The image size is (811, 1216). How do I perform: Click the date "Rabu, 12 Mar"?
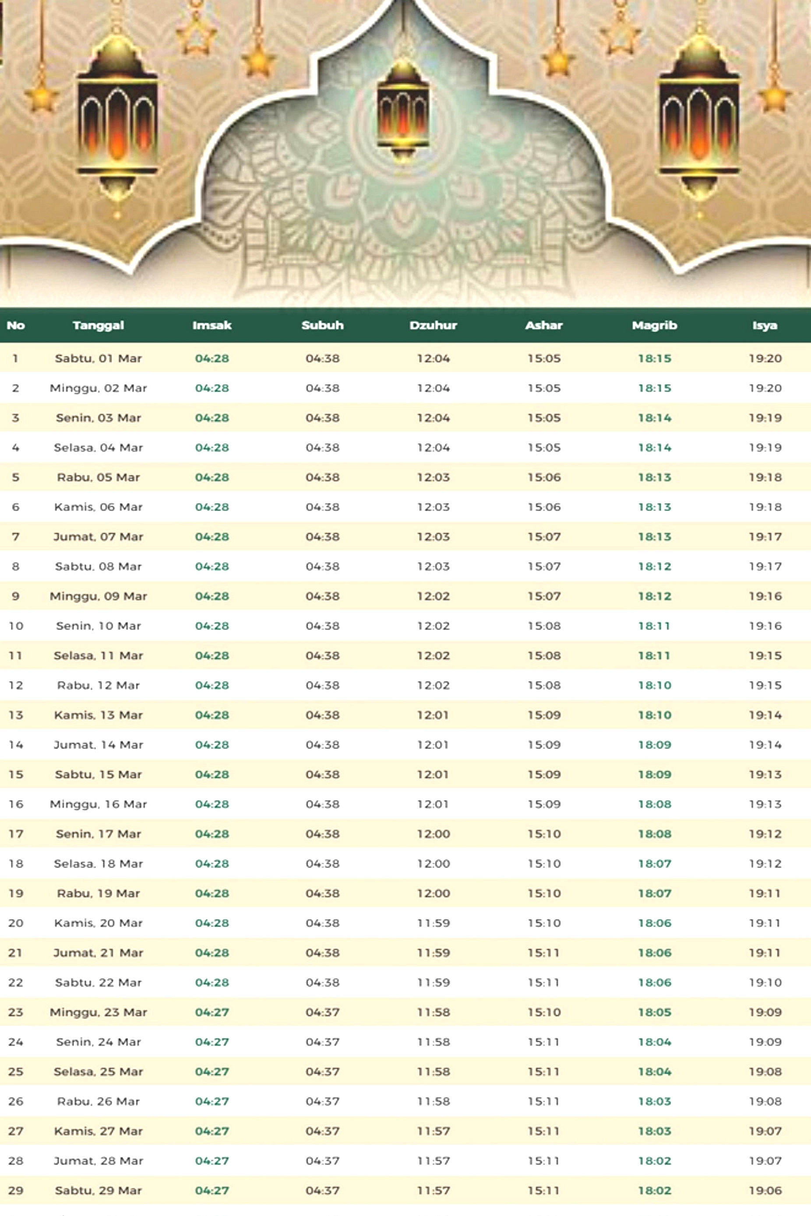(x=98, y=685)
